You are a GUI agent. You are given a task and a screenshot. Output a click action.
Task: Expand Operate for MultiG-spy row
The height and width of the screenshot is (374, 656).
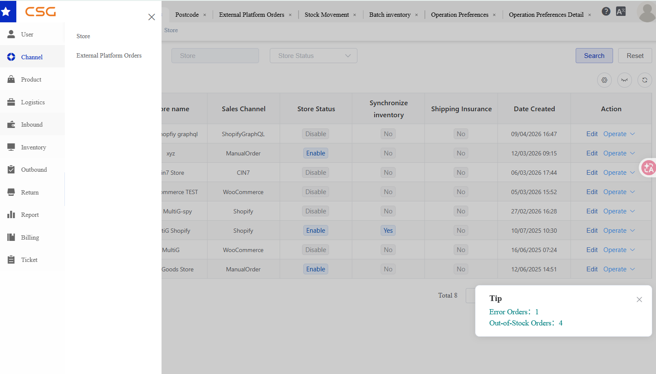point(619,211)
